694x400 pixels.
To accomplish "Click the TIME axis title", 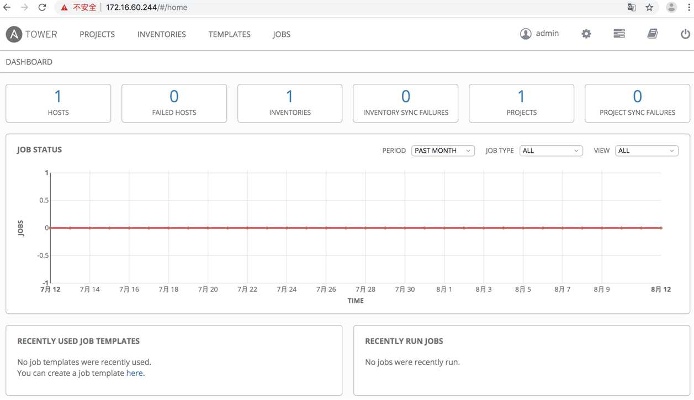I will point(356,301).
